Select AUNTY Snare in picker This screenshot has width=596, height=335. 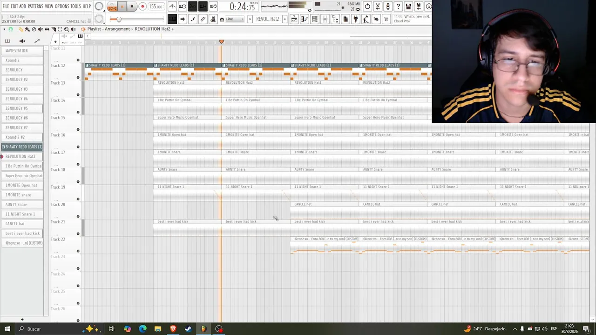pos(22,205)
